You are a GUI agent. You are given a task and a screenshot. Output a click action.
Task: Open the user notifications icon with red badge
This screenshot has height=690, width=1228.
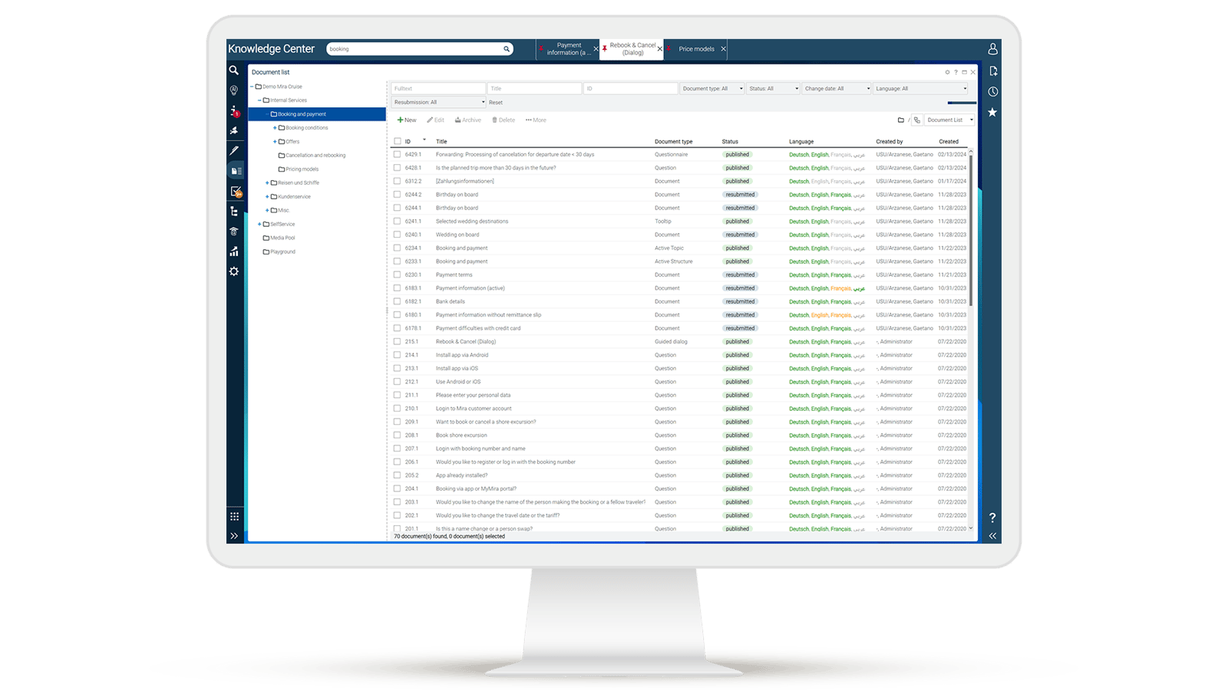pyautogui.click(x=234, y=112)
